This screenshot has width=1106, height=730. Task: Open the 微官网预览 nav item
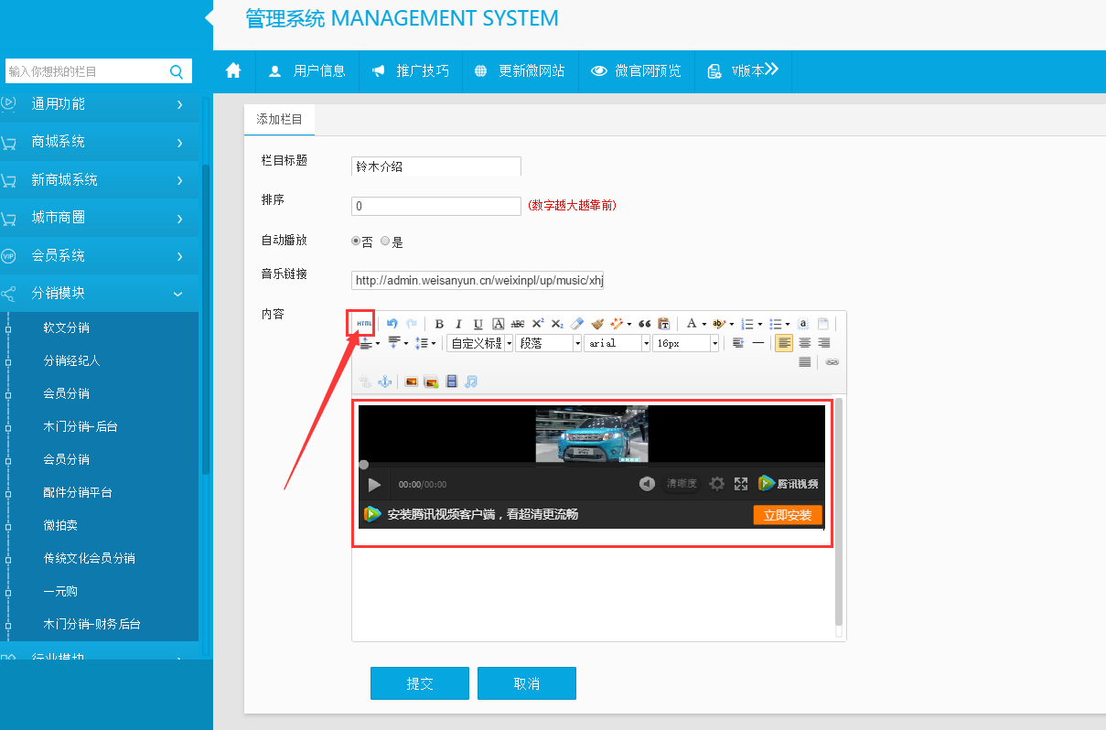click(636, 70)
